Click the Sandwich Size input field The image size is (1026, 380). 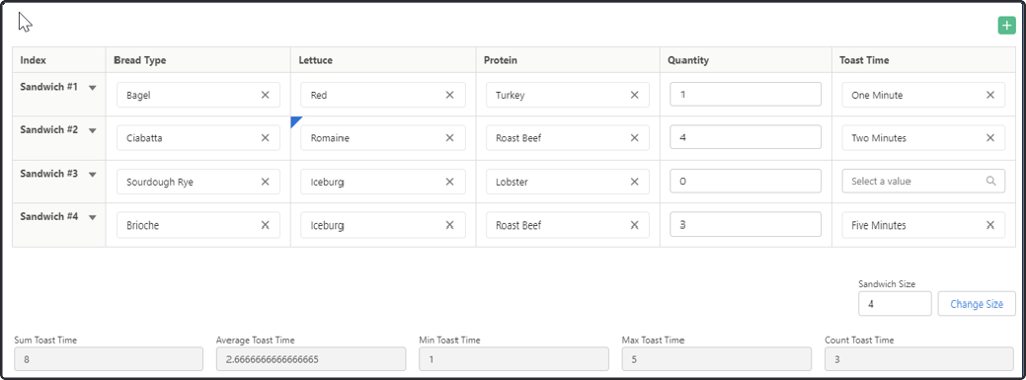[895, 303]
